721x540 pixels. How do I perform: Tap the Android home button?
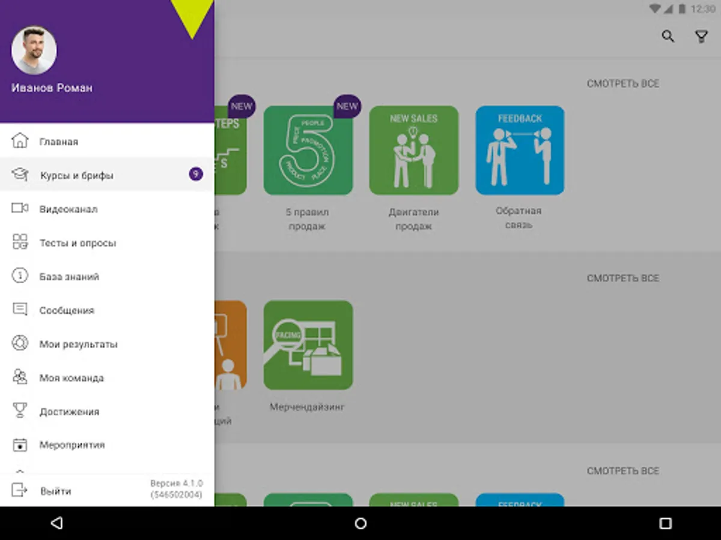(x=360, y=523)
